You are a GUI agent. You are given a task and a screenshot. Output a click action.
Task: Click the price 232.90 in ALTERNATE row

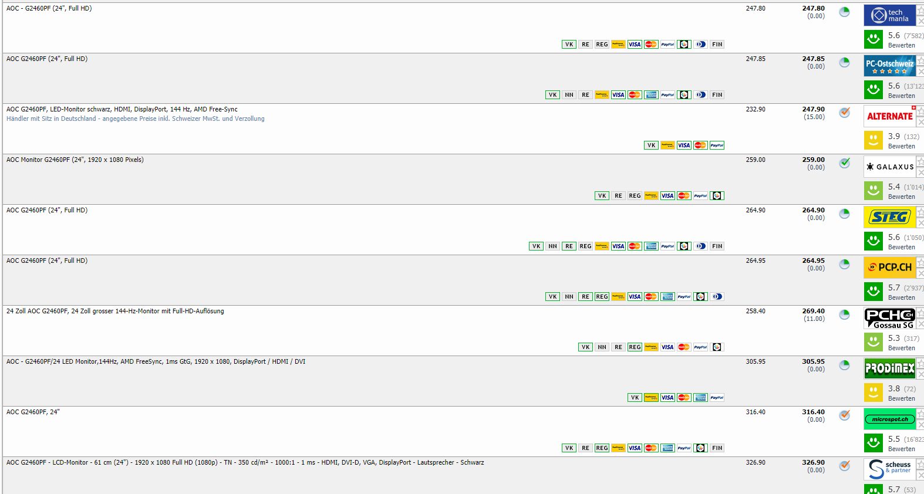[x=756, y=110]
